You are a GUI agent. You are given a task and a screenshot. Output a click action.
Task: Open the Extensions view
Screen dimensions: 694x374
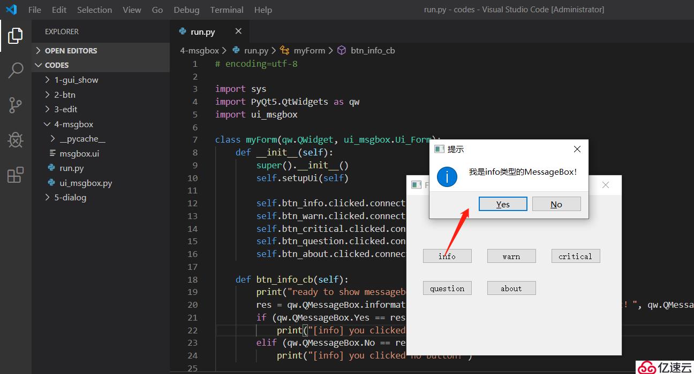[16, 175]
